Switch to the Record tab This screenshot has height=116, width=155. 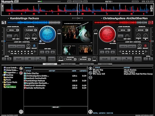click(105, 64)
